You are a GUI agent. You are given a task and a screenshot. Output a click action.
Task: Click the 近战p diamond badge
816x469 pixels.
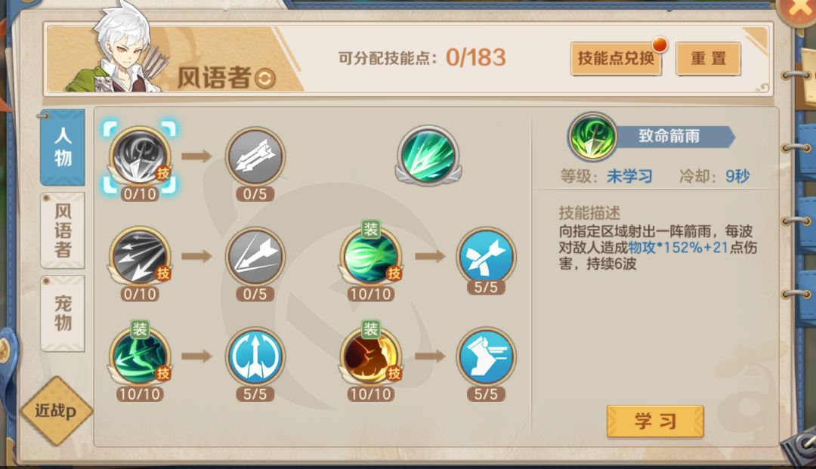56,411
